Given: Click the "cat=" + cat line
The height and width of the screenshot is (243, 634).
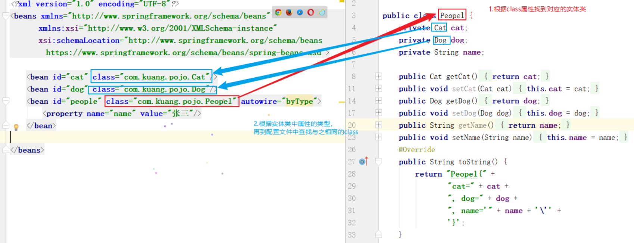Looking at the screenshot, I should click(x=478, y=186).
